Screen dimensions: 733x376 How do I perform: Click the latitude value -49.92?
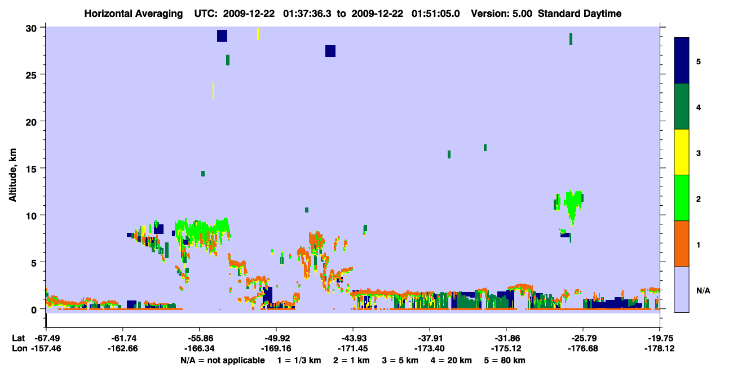[276, 338]
